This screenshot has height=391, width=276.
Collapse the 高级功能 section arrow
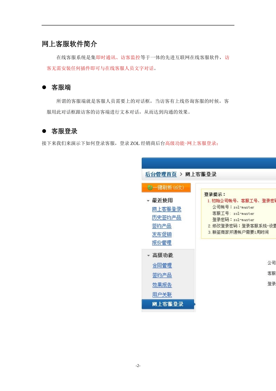tap(148, 255)
